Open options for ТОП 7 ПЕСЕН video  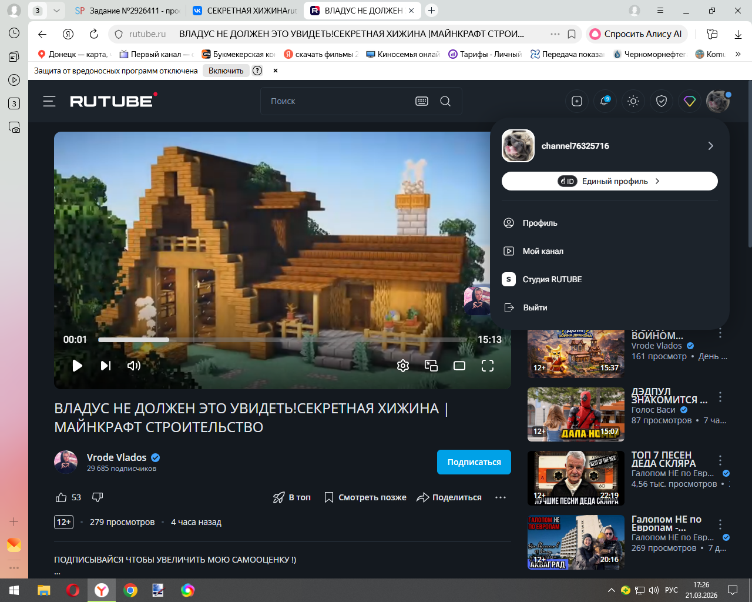coord(720,460)
